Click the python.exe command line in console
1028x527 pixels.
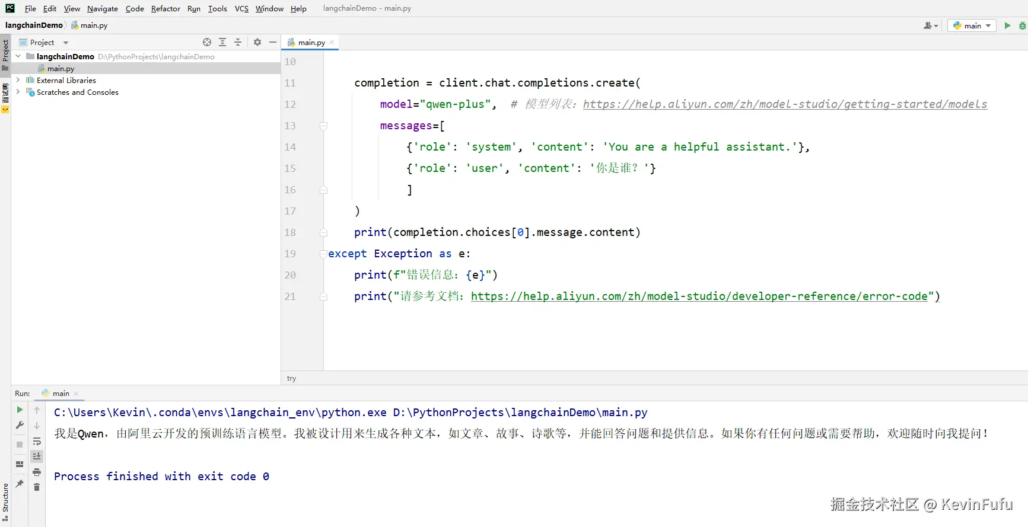click(x=351, y=413)
